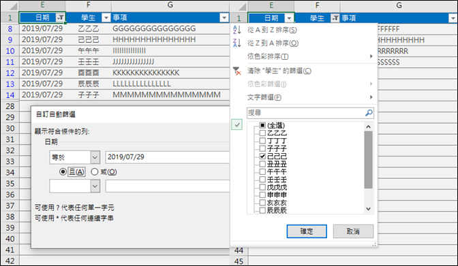Select the 或(O) radio button
Viewport: 458px width, 266px height.
click(94, 172)
